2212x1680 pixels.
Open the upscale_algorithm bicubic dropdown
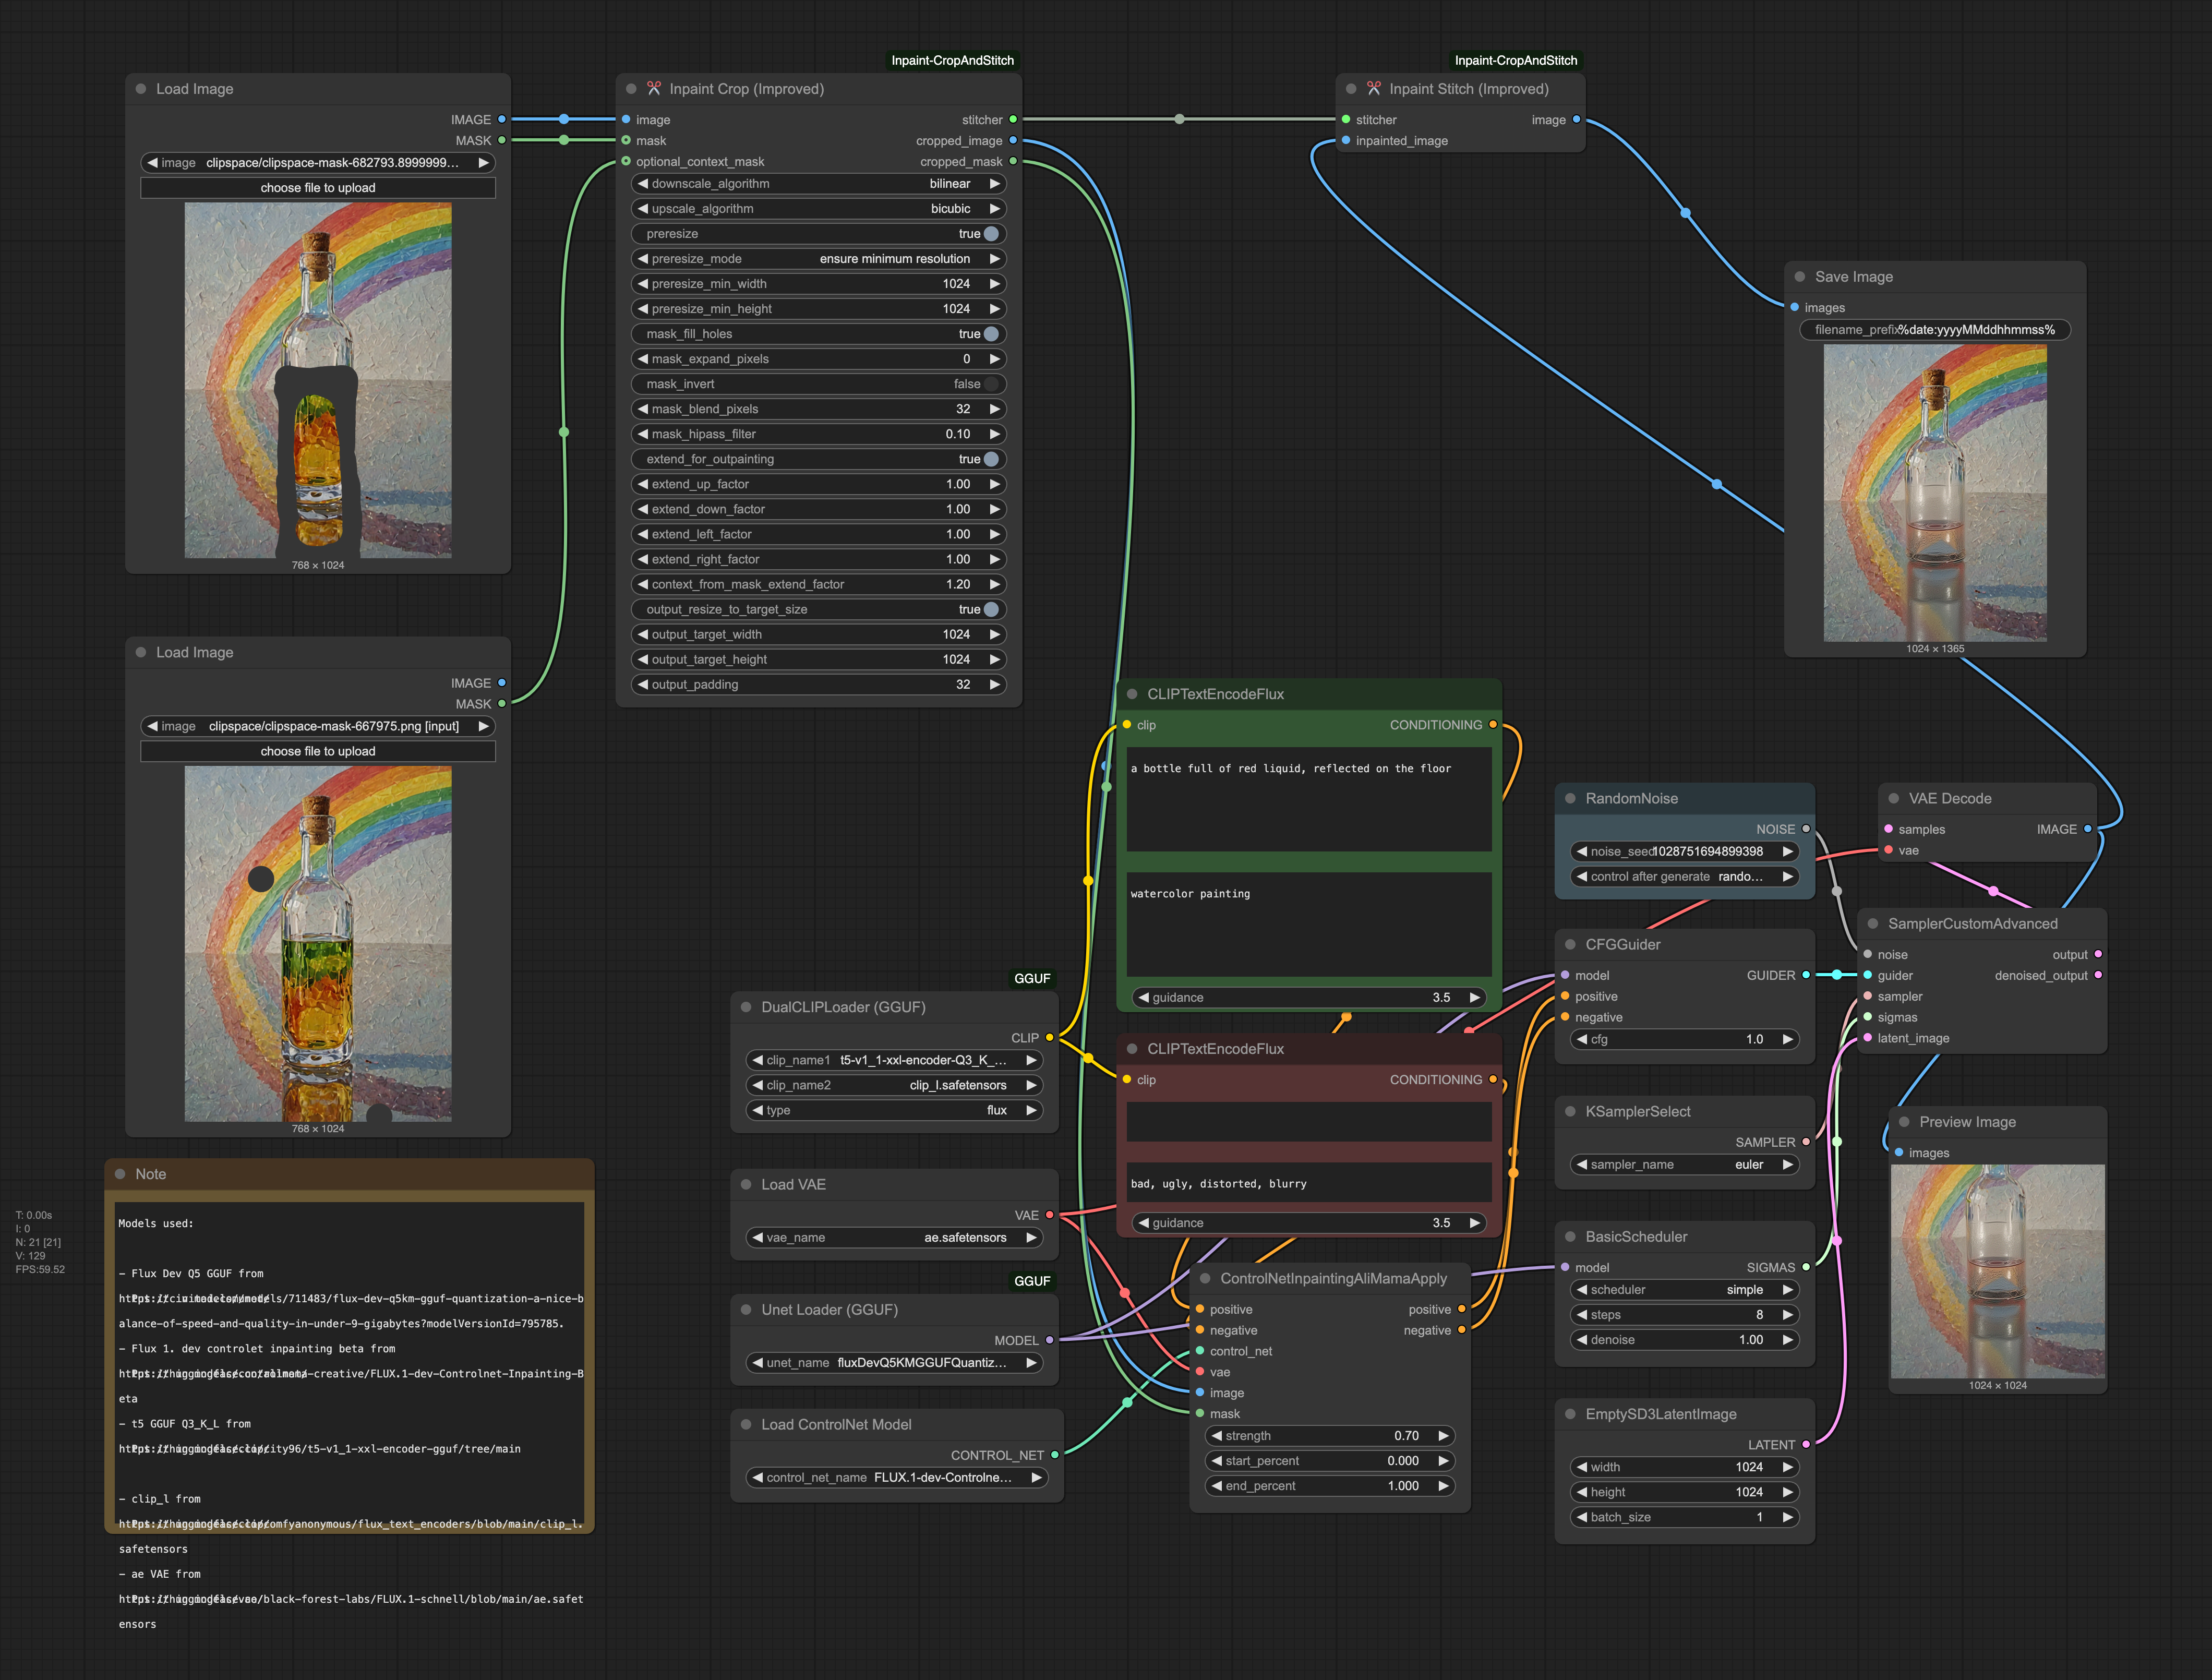coord(819,209)
